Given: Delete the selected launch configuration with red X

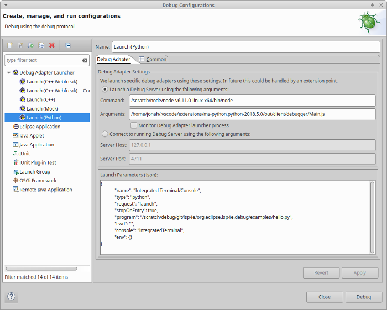Looking at the screenshot, I should (x=51, y=45).
